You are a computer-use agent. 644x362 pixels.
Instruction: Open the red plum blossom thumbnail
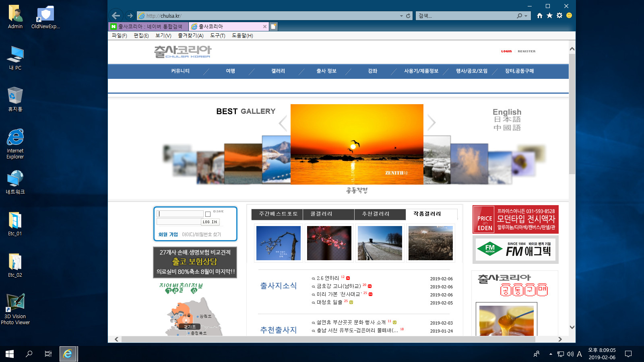(x=329, y=243)
